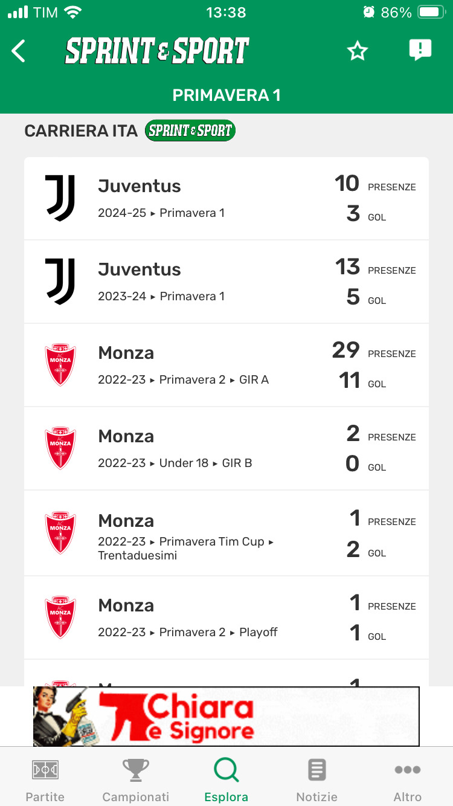Mark as favorite with the star icon
Screen dimensions: 453x806
358,51
